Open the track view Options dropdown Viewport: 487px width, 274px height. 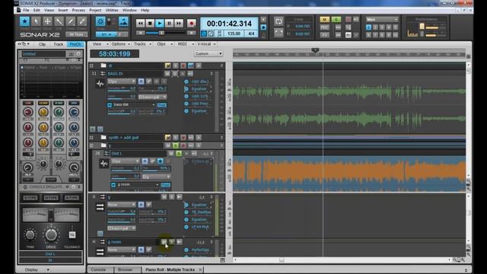click(120, 44)
